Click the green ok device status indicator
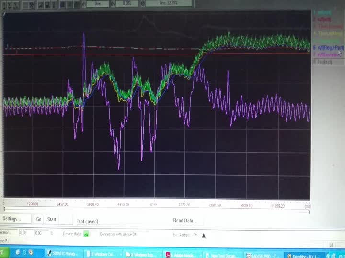Screen dimensions: 345x258 [86, 234]
